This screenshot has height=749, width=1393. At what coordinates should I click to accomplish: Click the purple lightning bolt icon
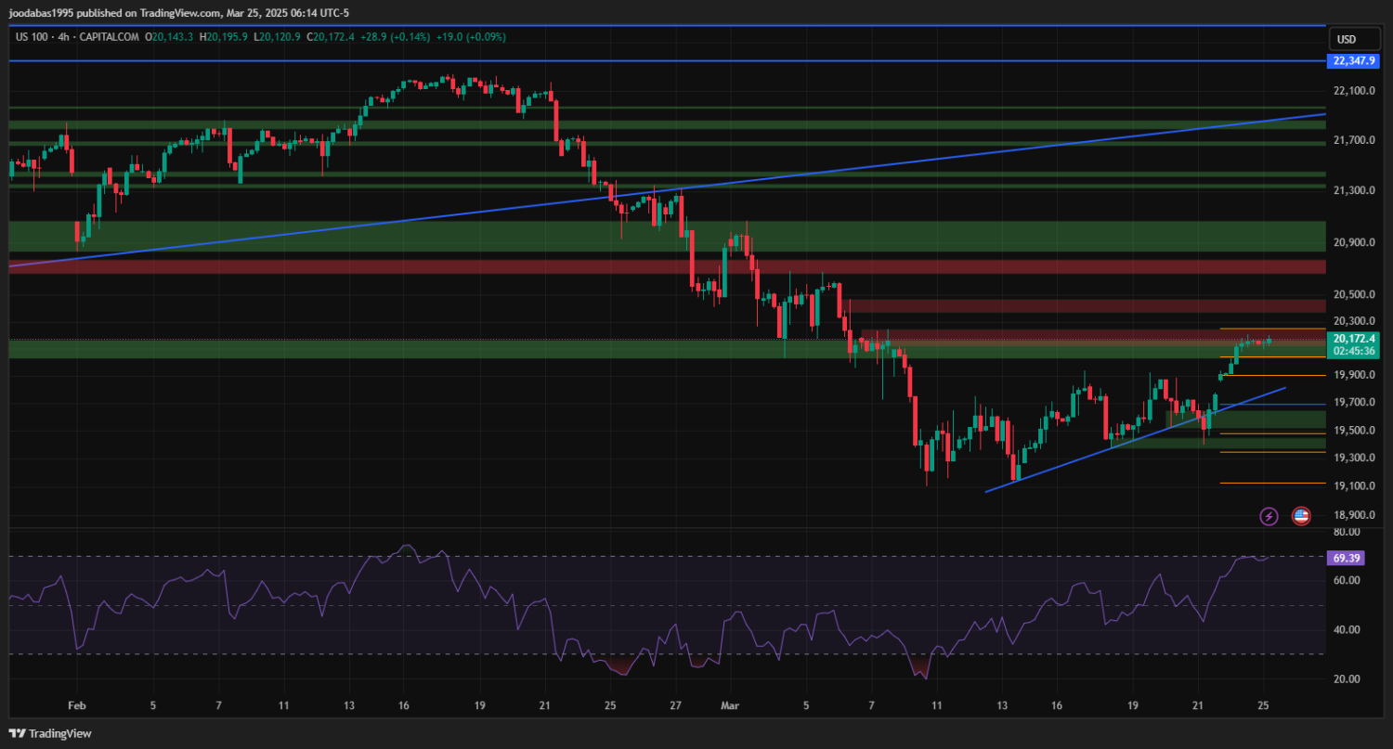click(x=1269, y=516)
